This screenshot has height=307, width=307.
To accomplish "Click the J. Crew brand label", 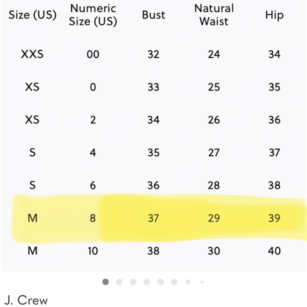I will point(26,300).
